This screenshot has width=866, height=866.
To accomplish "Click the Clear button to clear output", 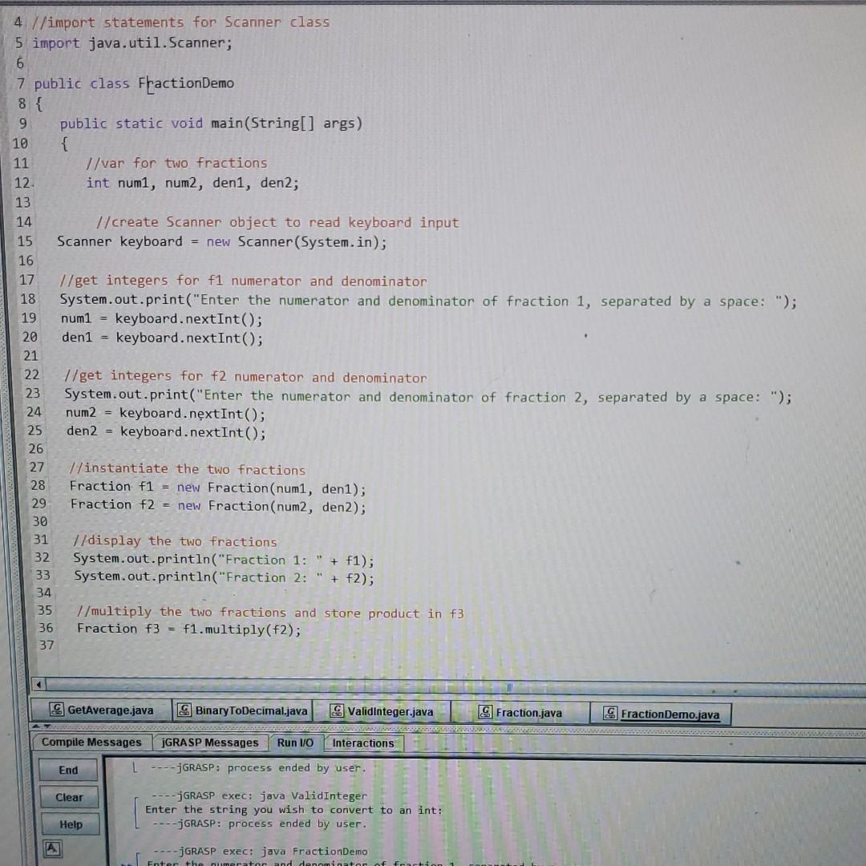I will pyautogui.click(x=69, y=797).
